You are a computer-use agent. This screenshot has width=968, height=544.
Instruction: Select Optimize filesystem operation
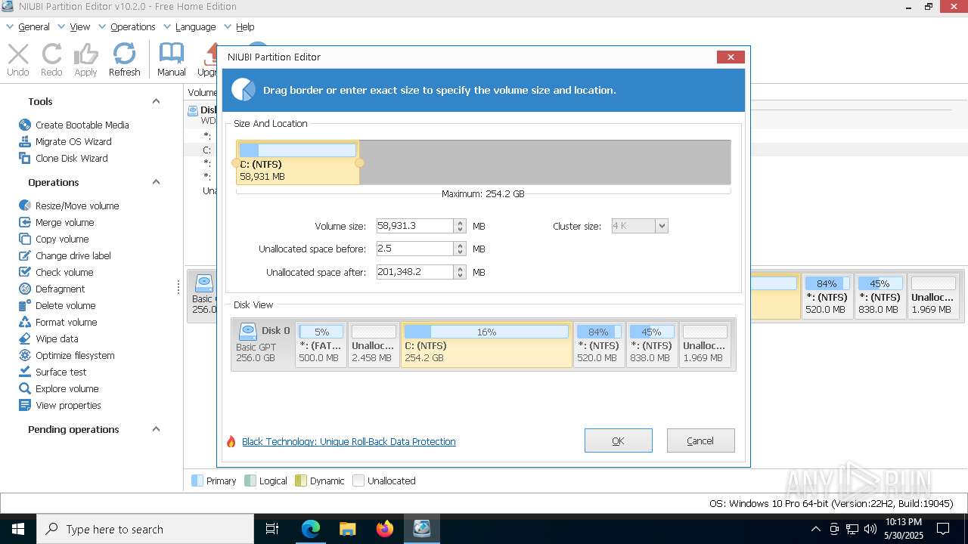click(x=67, y=355)
